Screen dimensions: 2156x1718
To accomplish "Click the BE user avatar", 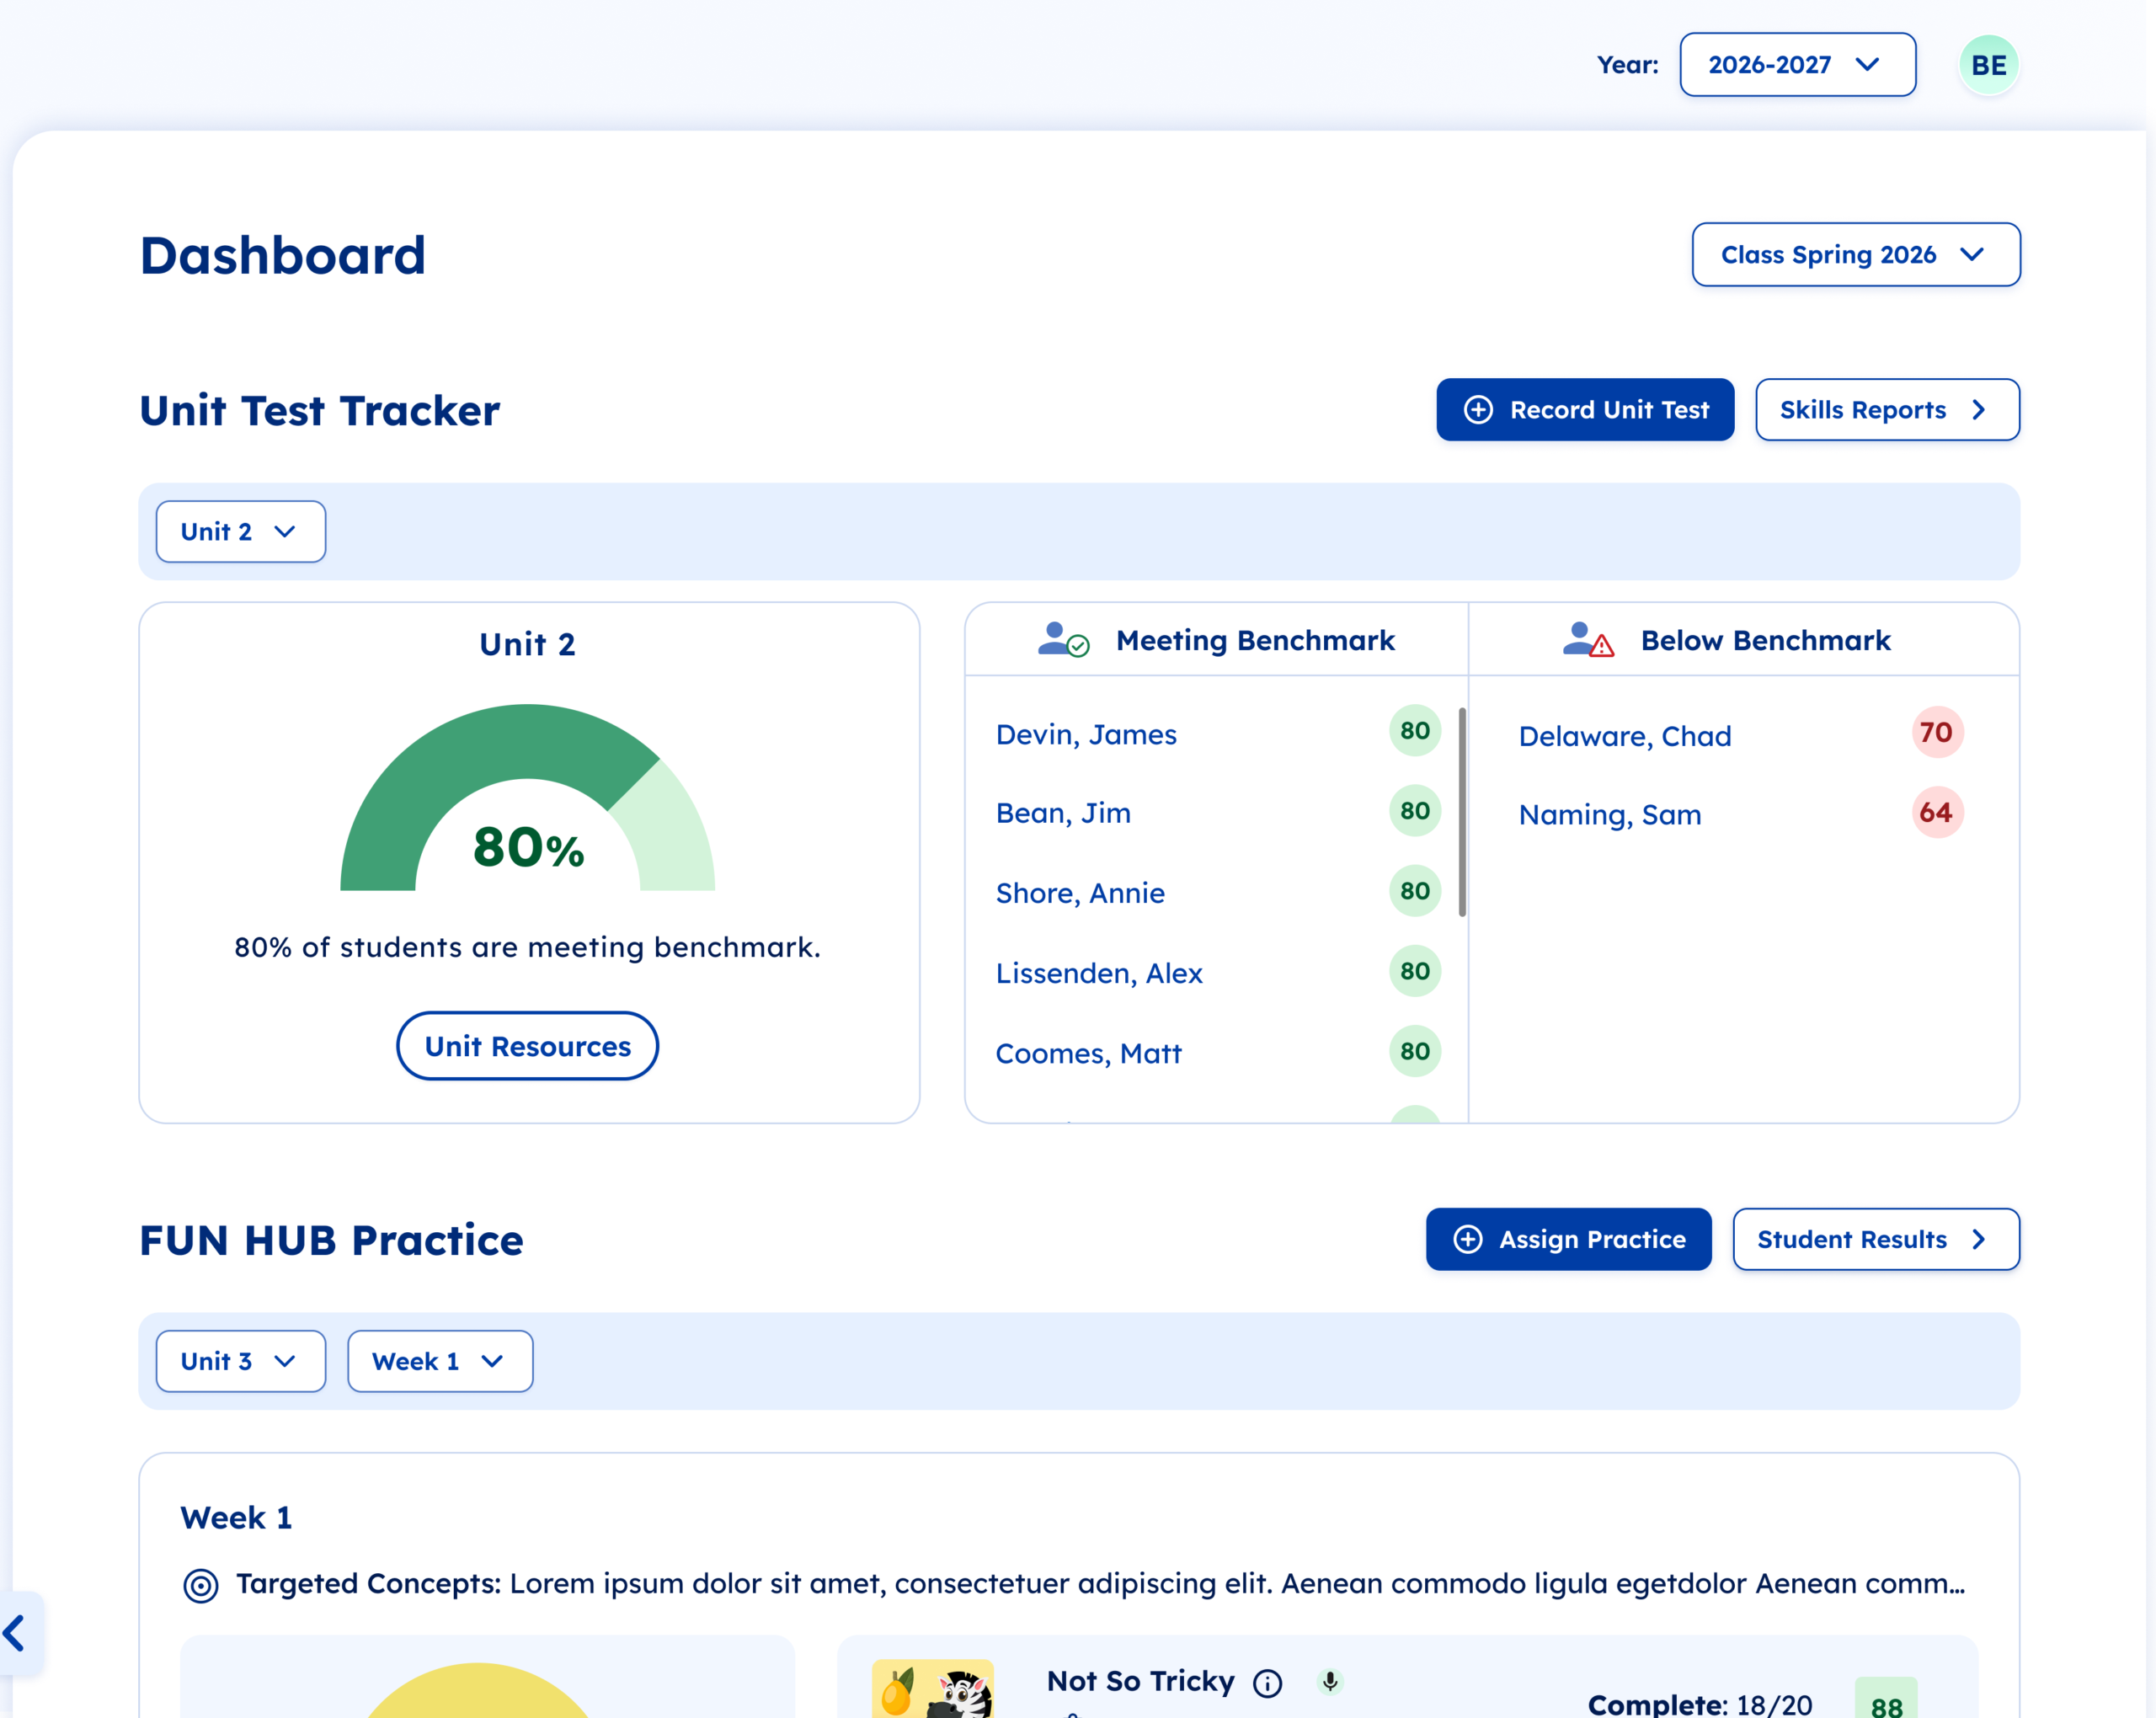I will 1987,65.
